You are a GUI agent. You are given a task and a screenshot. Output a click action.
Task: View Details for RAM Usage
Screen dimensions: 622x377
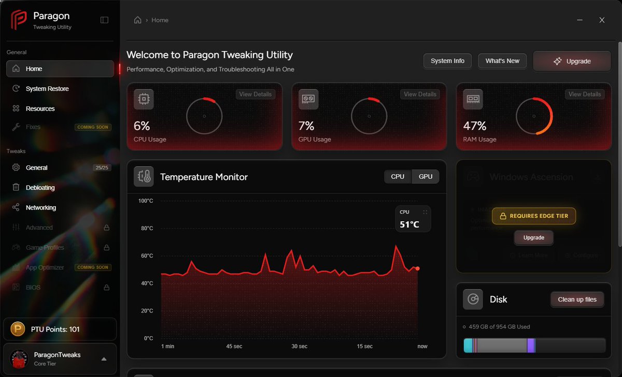[585, 94]
